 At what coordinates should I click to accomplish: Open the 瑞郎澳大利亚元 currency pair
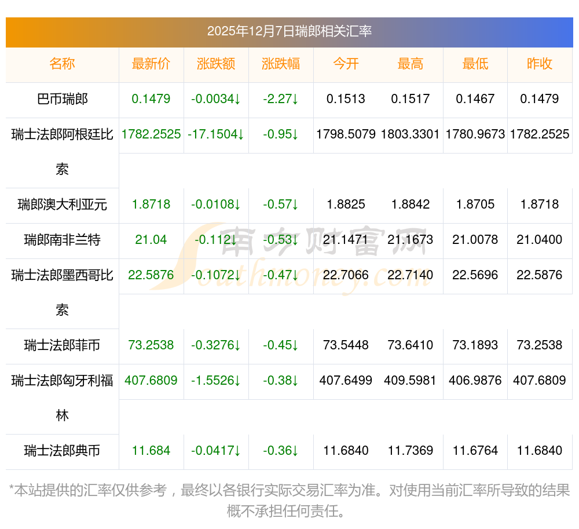tap(62, 205)
